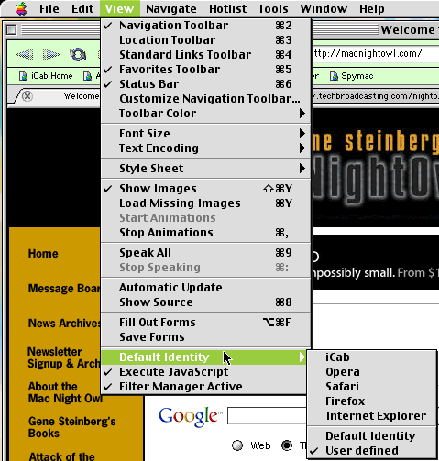Viewport: 439px width, 461px height.
Task: Open the File menu
Action: [49, 8]
